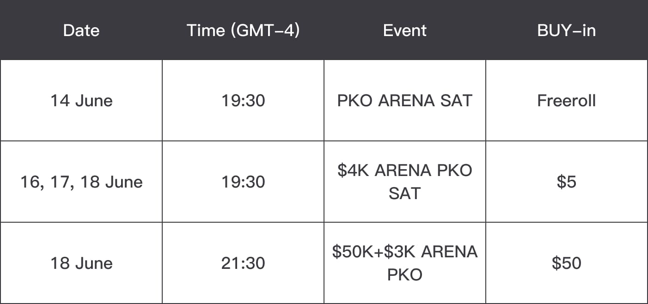Select the 14 June date cell

(x=81, y=101)
